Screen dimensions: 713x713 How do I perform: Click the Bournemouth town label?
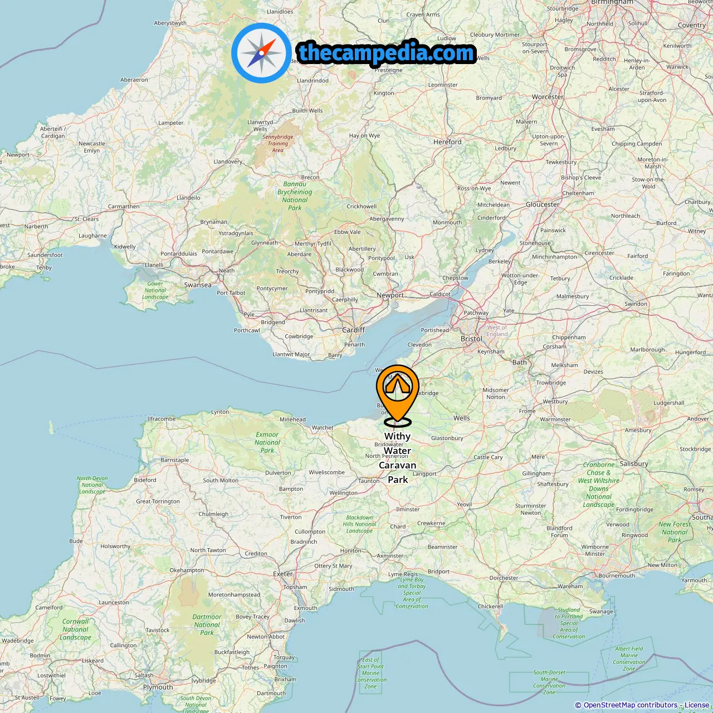(x=617, y=575)
